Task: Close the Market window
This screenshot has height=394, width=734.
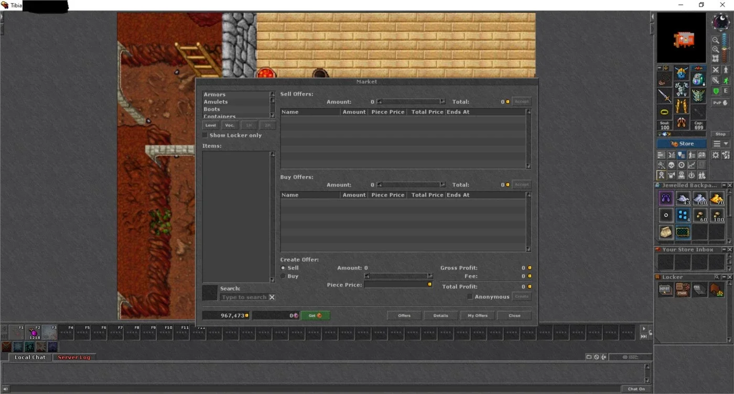Action: tap(514, 315)
